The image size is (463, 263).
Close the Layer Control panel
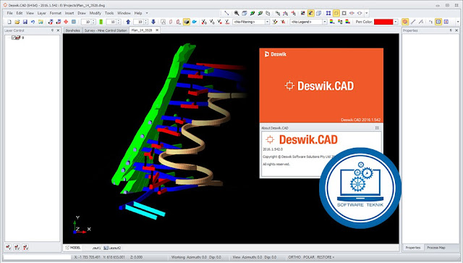pyautogui.click(x=58, y=30)
